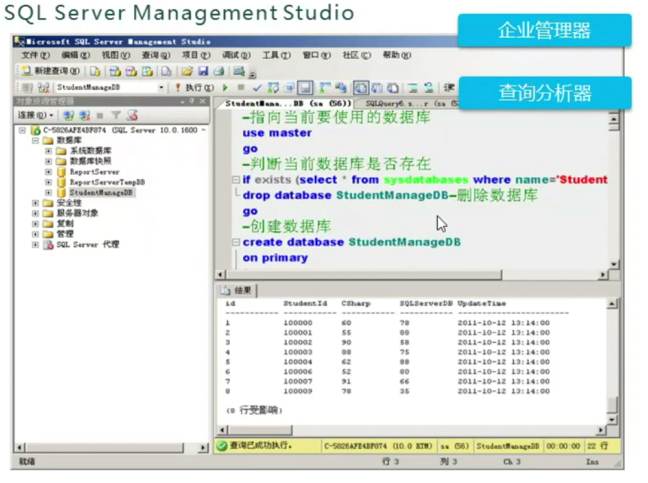The height and width of the screenshot is (483, 648).
Task: Open the Activity Monitor toolbar icon
Action: (239, 71)
